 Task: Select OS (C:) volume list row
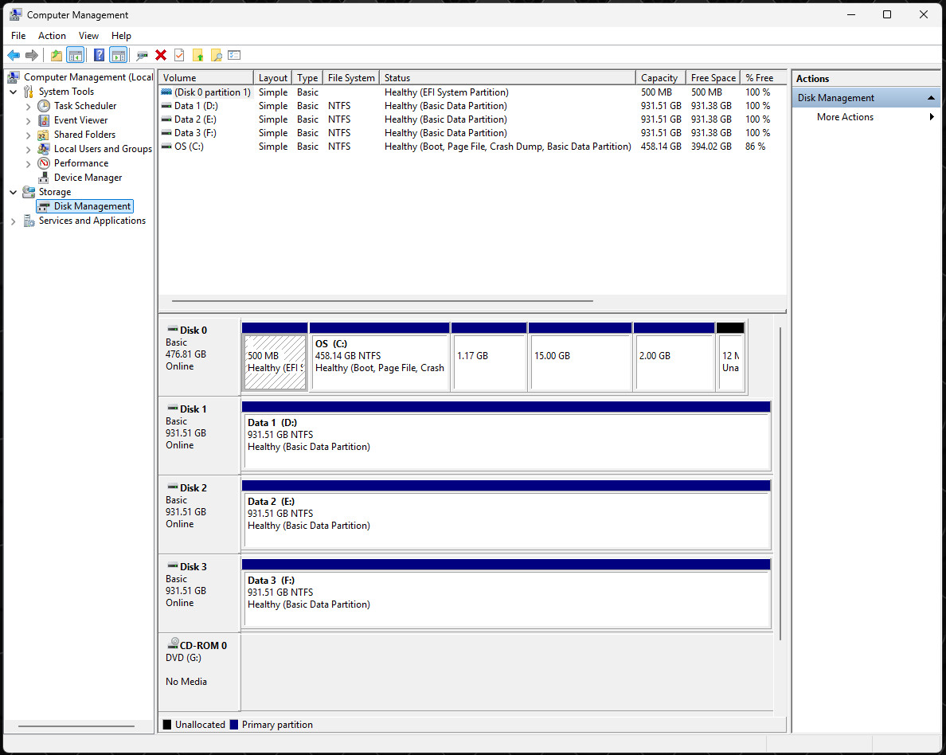472,147
